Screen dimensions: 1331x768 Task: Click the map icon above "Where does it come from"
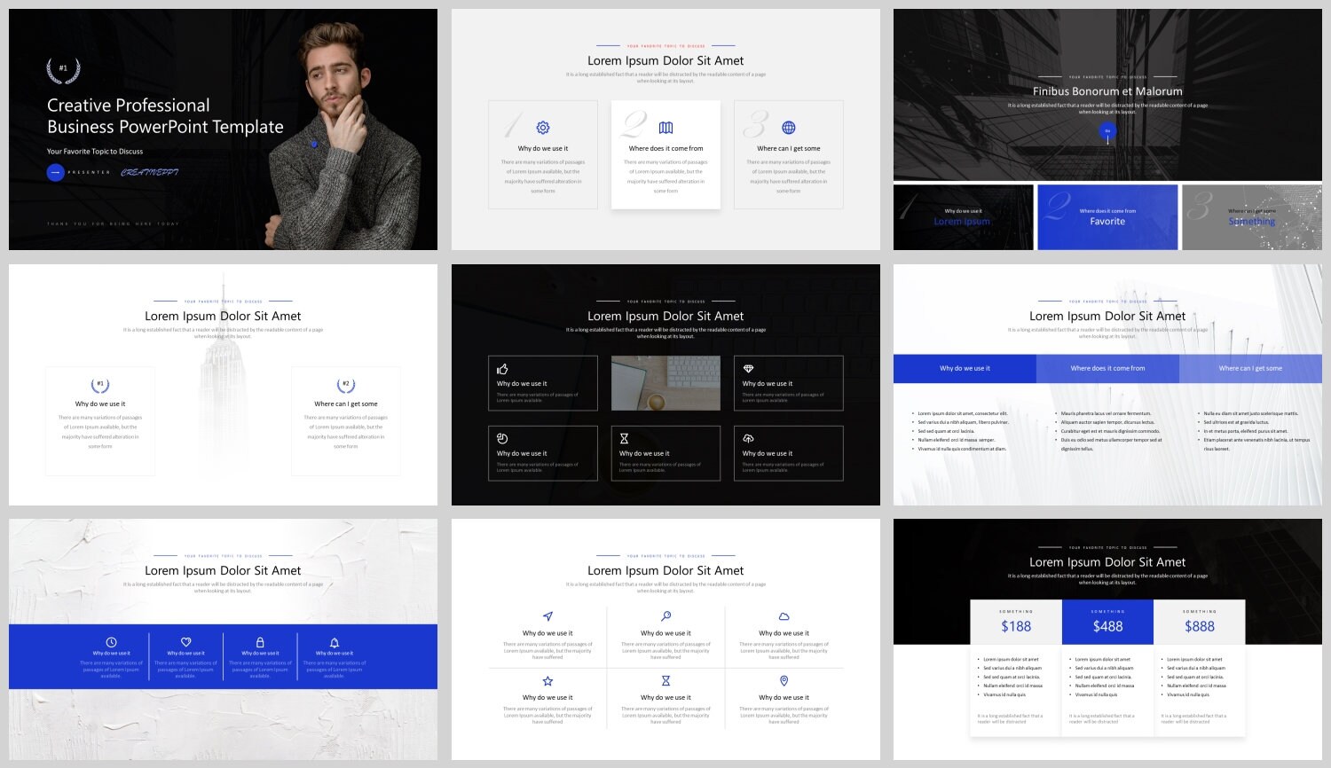(665, 128)
